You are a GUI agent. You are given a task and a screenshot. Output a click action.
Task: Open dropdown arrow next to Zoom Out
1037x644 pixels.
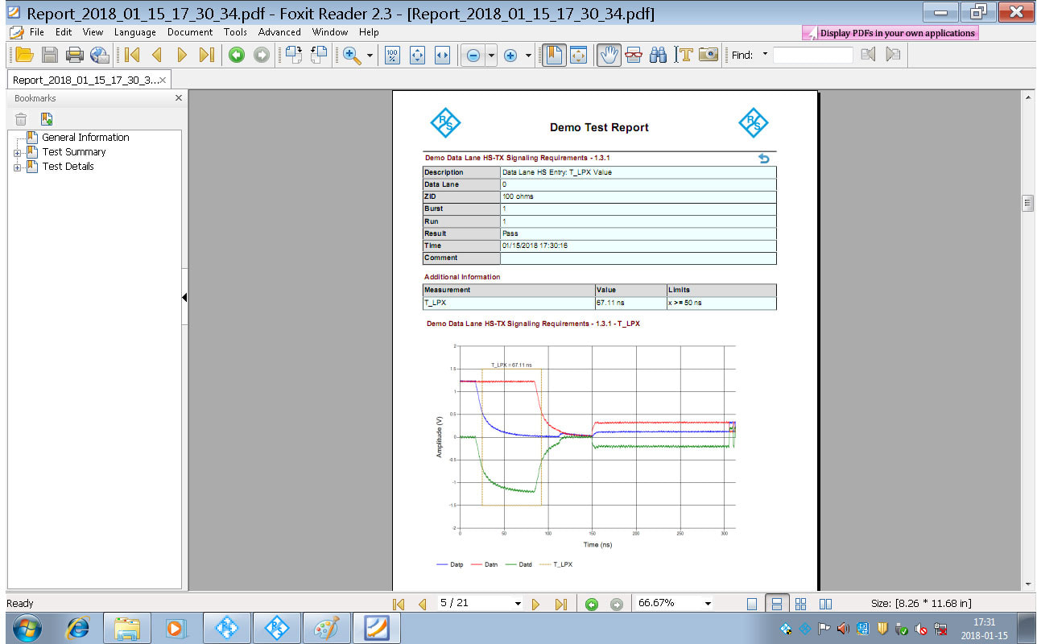491,56
